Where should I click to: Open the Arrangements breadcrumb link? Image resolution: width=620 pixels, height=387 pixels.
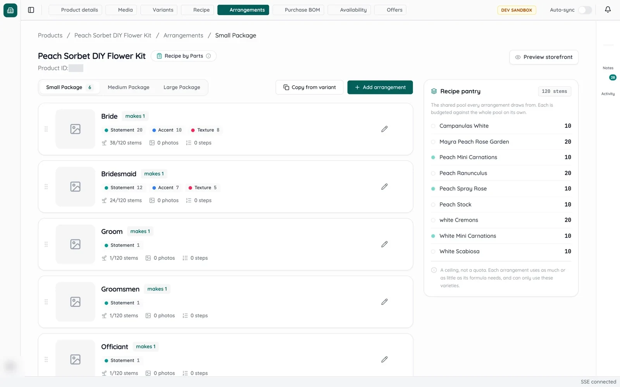[x=183, y=36]
